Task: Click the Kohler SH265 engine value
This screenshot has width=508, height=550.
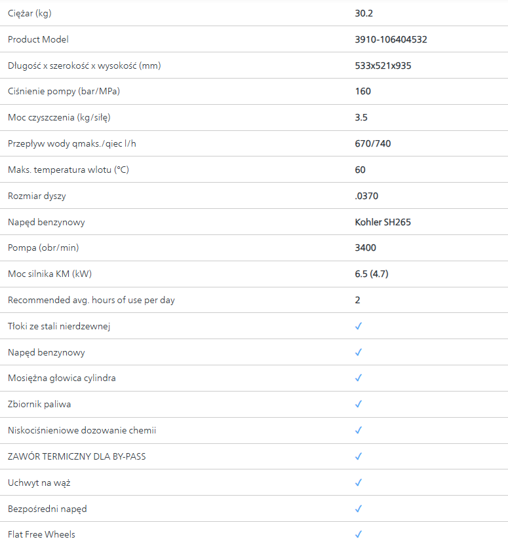Action: [x=383, y=222]
